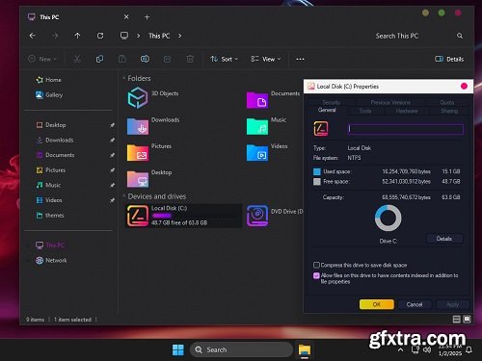
Task: Click the search magnifier icon
Action: tap(460, 36)
